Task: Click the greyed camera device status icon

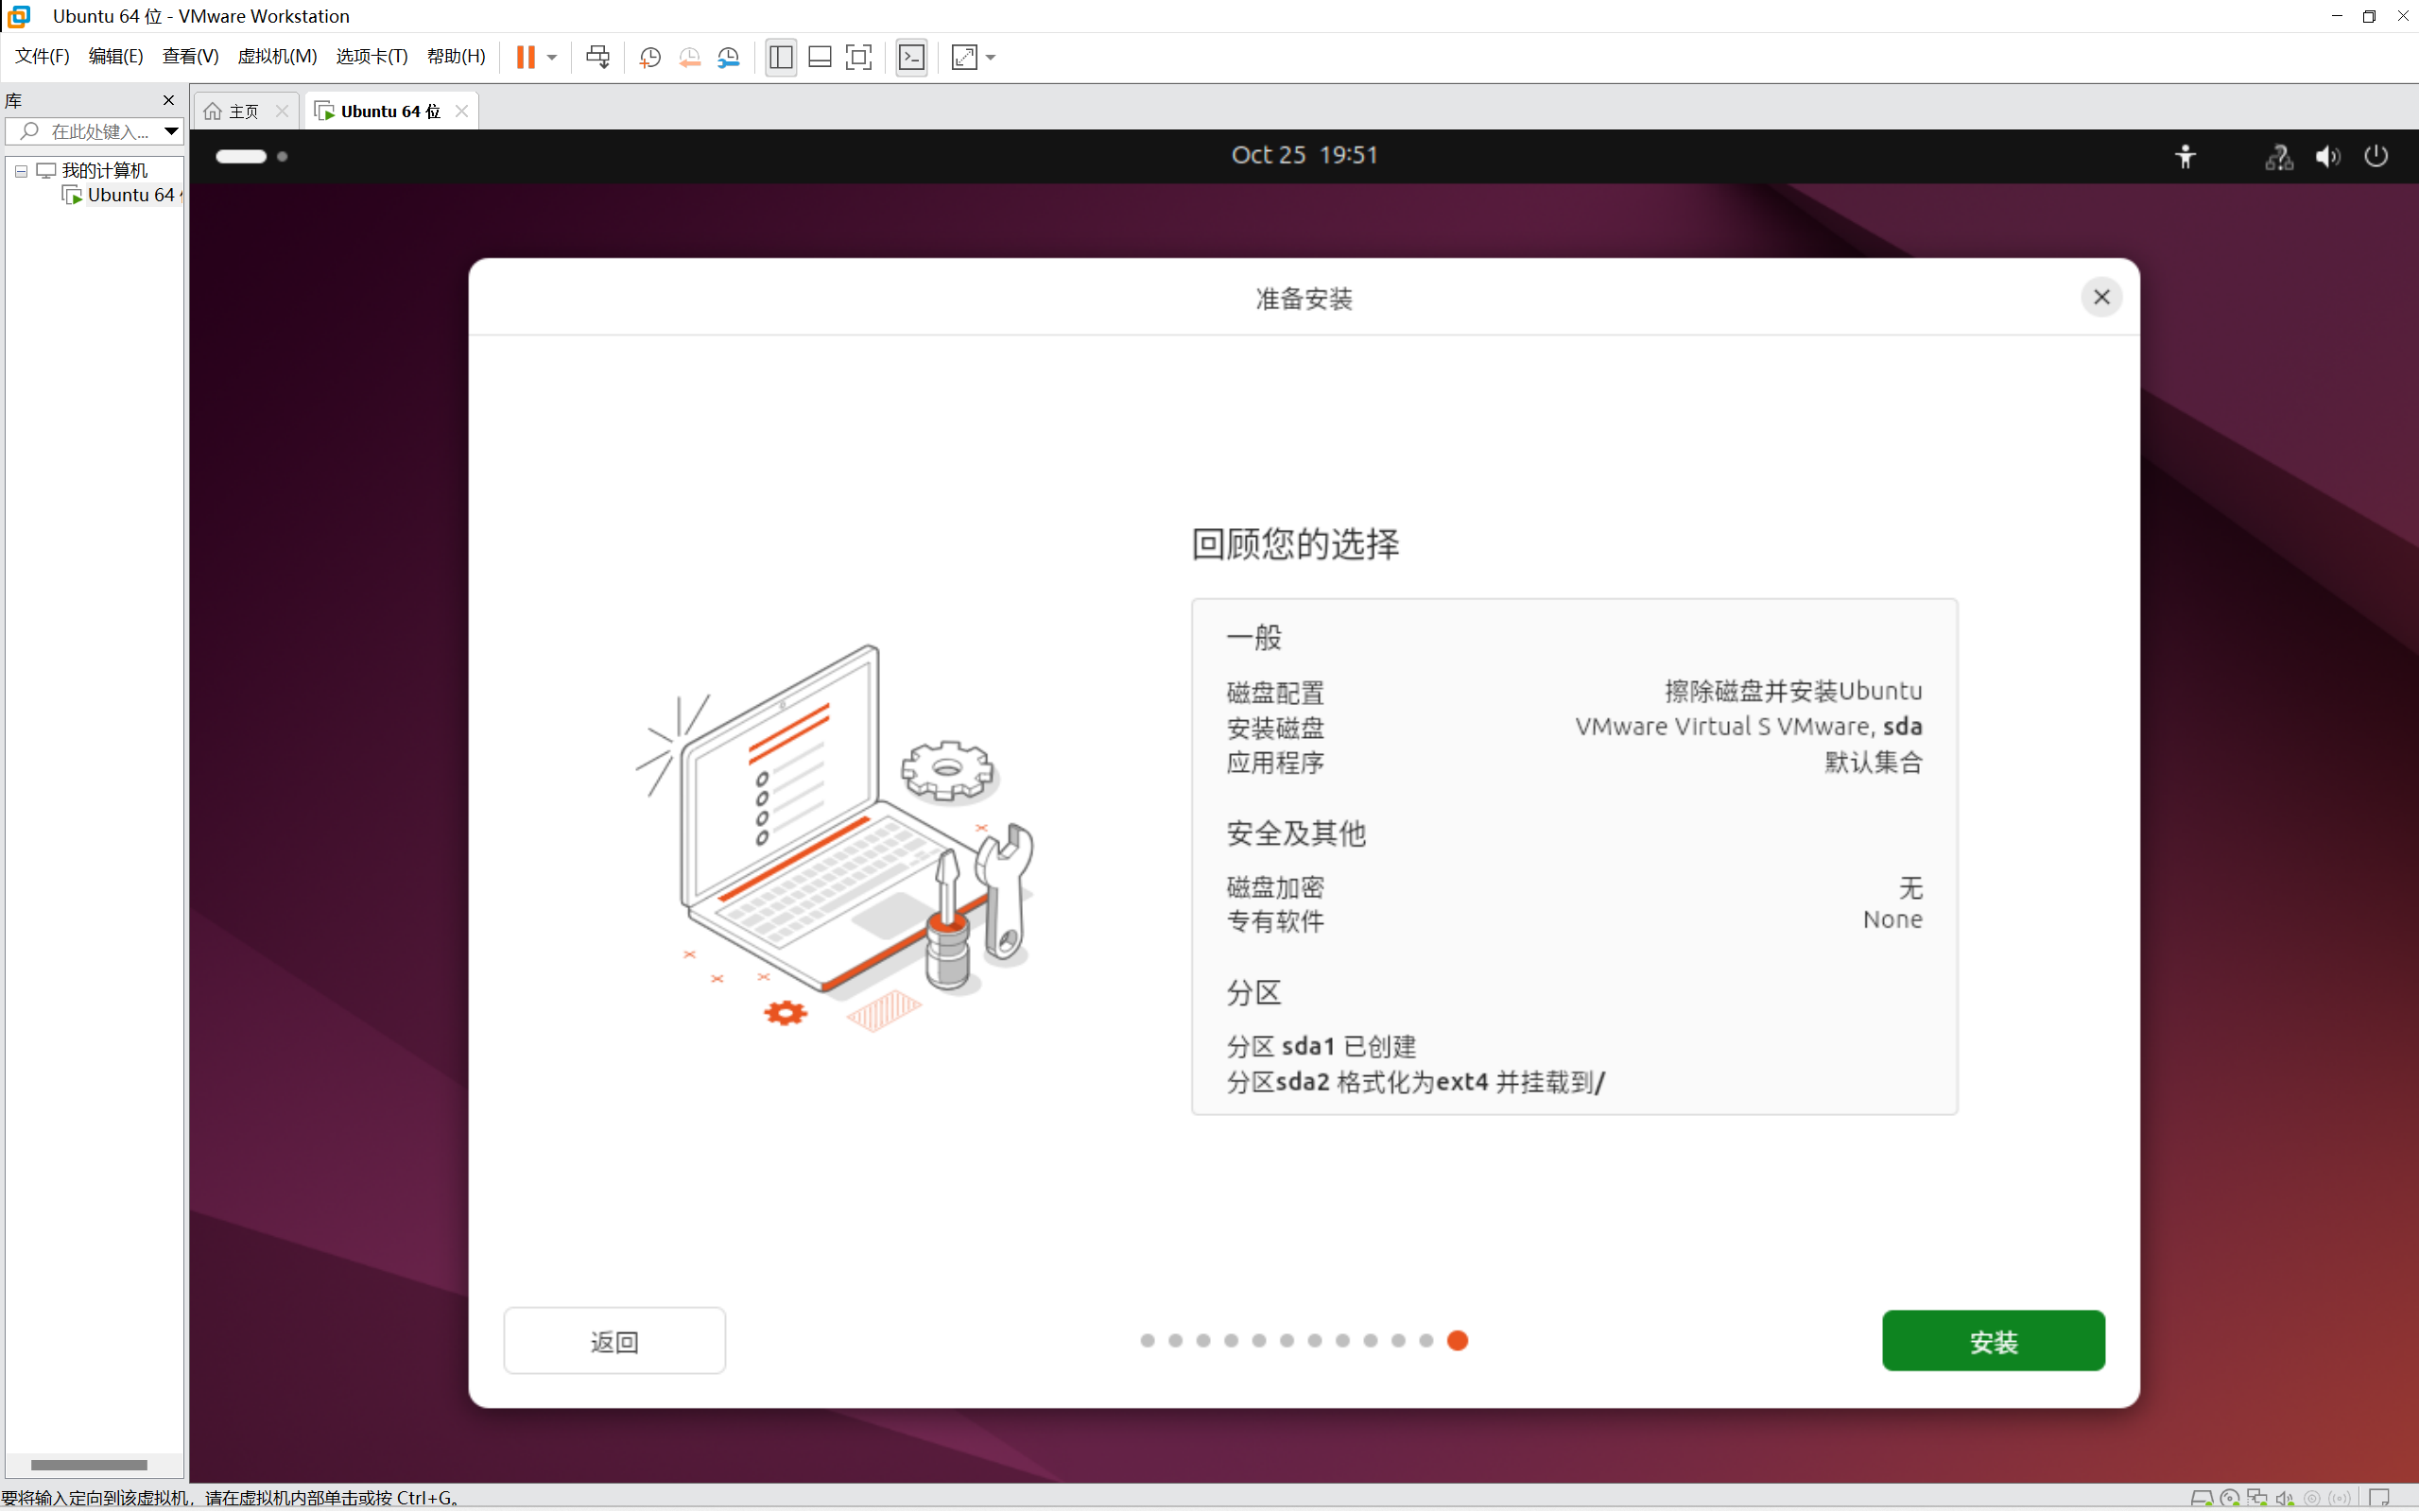Action: [2312, 1497]
